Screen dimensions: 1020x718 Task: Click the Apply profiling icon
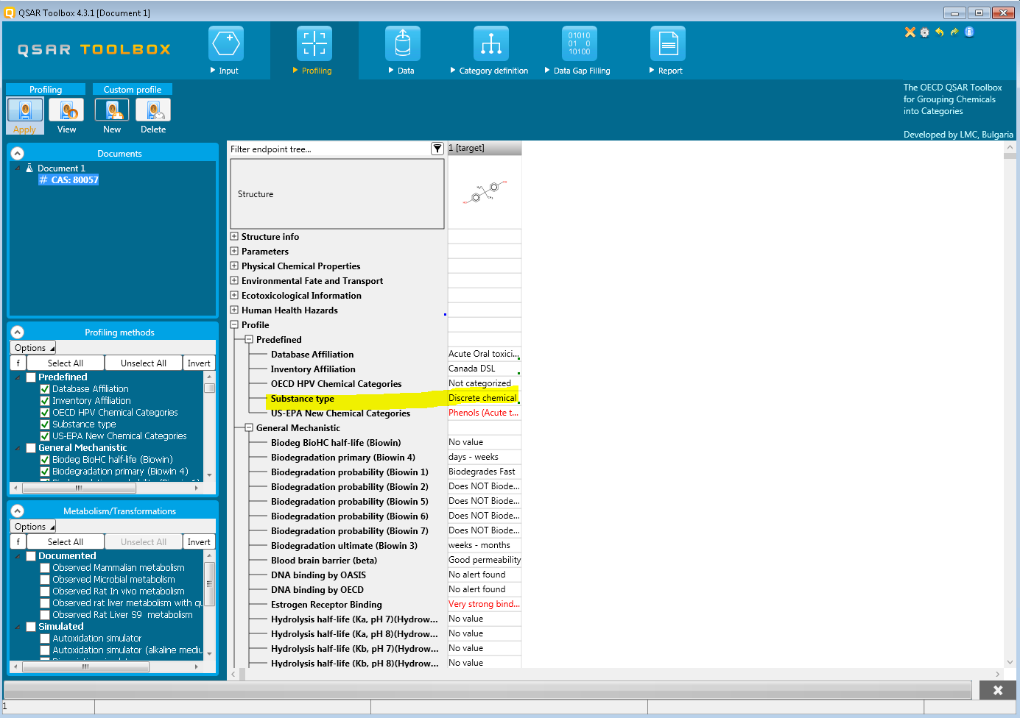pyautogui.click(x=25, y=112)
